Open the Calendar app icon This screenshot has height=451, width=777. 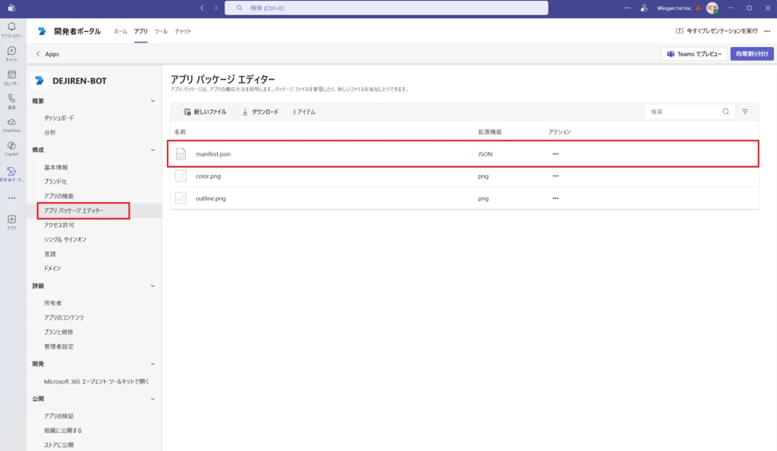pyautogui.click(x=11, y=77)
